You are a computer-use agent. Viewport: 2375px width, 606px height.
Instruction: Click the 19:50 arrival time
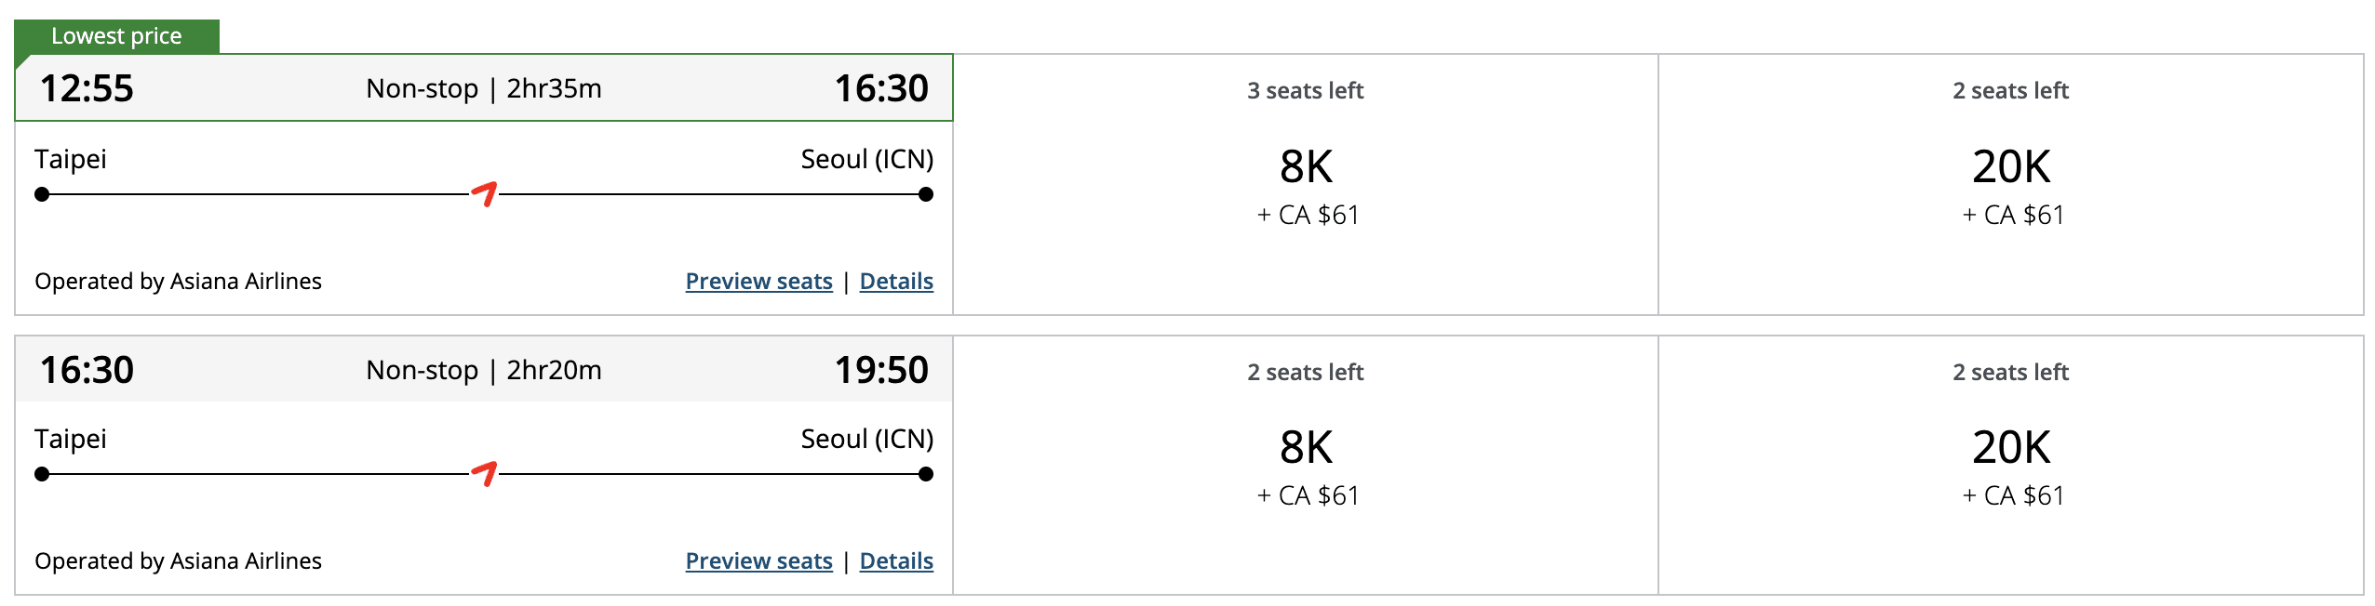(881, 370)
